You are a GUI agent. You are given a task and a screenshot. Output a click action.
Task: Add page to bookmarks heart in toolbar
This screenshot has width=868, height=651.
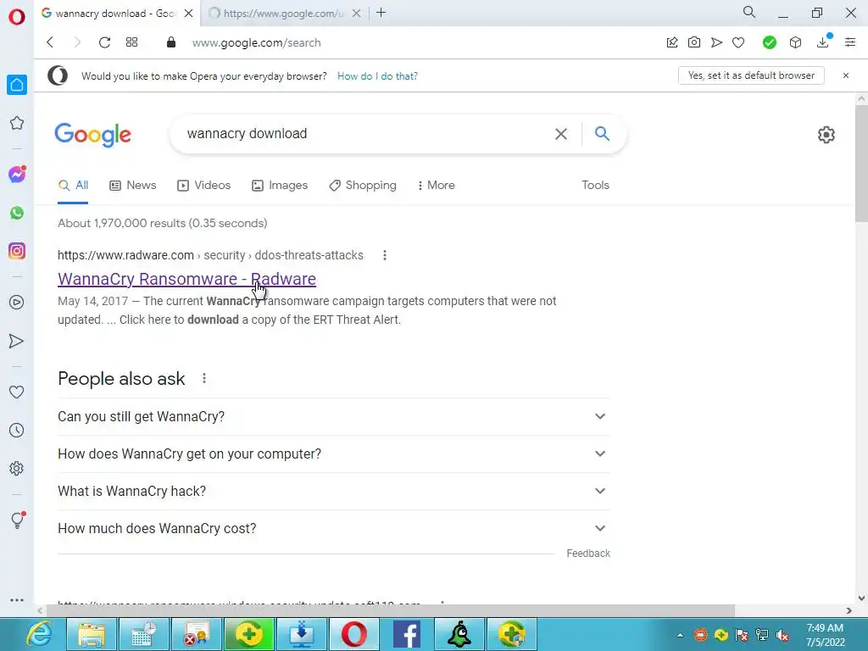coord(738,42)
